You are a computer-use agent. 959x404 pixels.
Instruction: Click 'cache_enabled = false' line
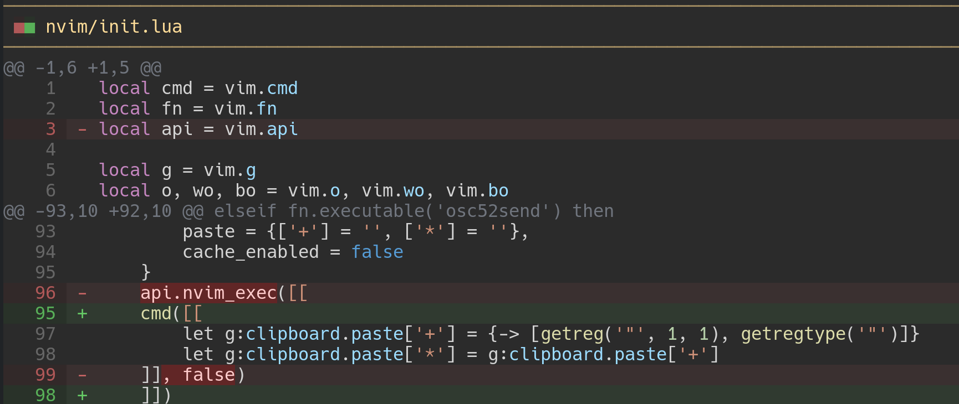tap(293, 252)
